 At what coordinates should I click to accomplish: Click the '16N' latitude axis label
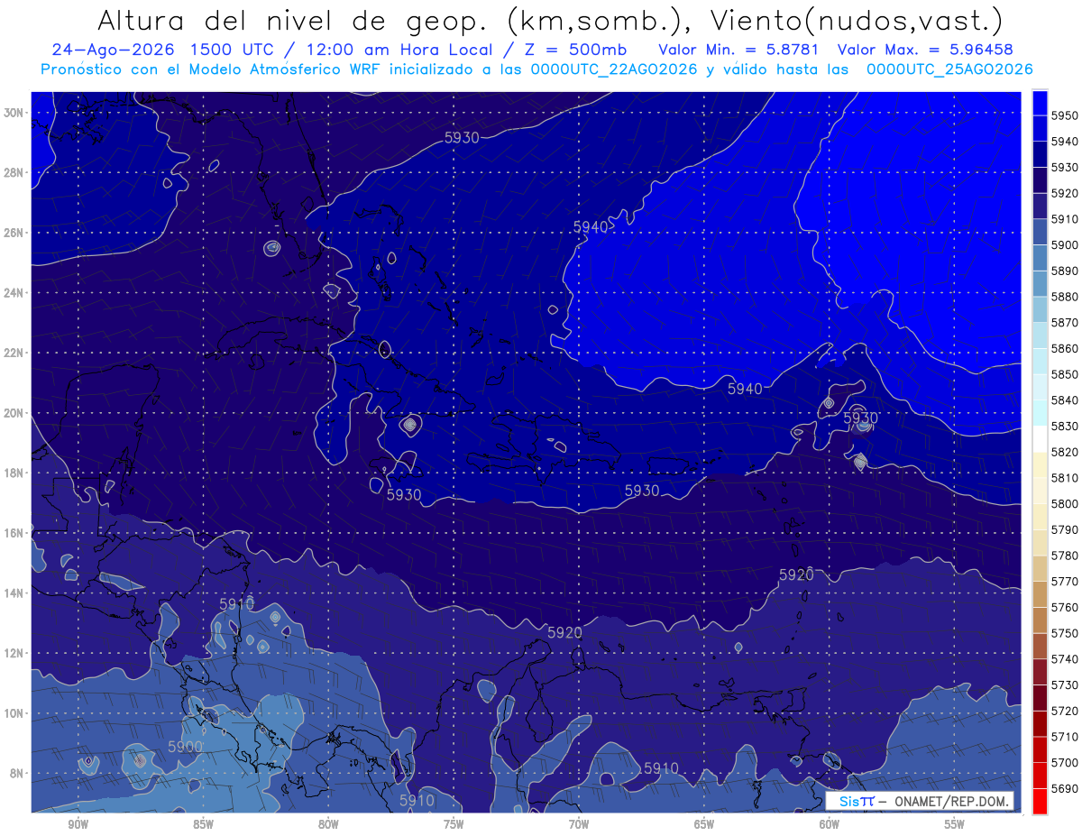(14, 533)
